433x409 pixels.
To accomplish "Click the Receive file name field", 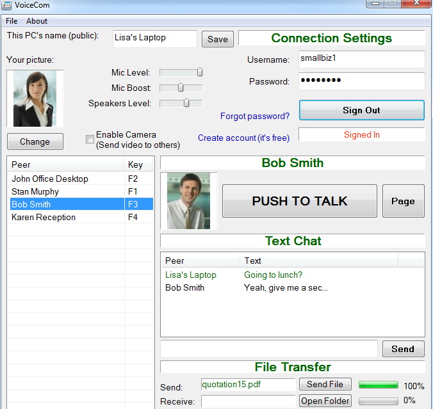I will [x=249, y=401].
